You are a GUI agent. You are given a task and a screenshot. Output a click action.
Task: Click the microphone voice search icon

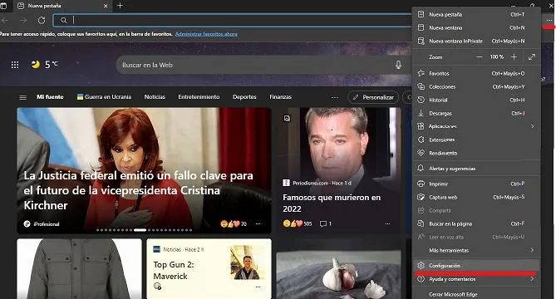399,65
